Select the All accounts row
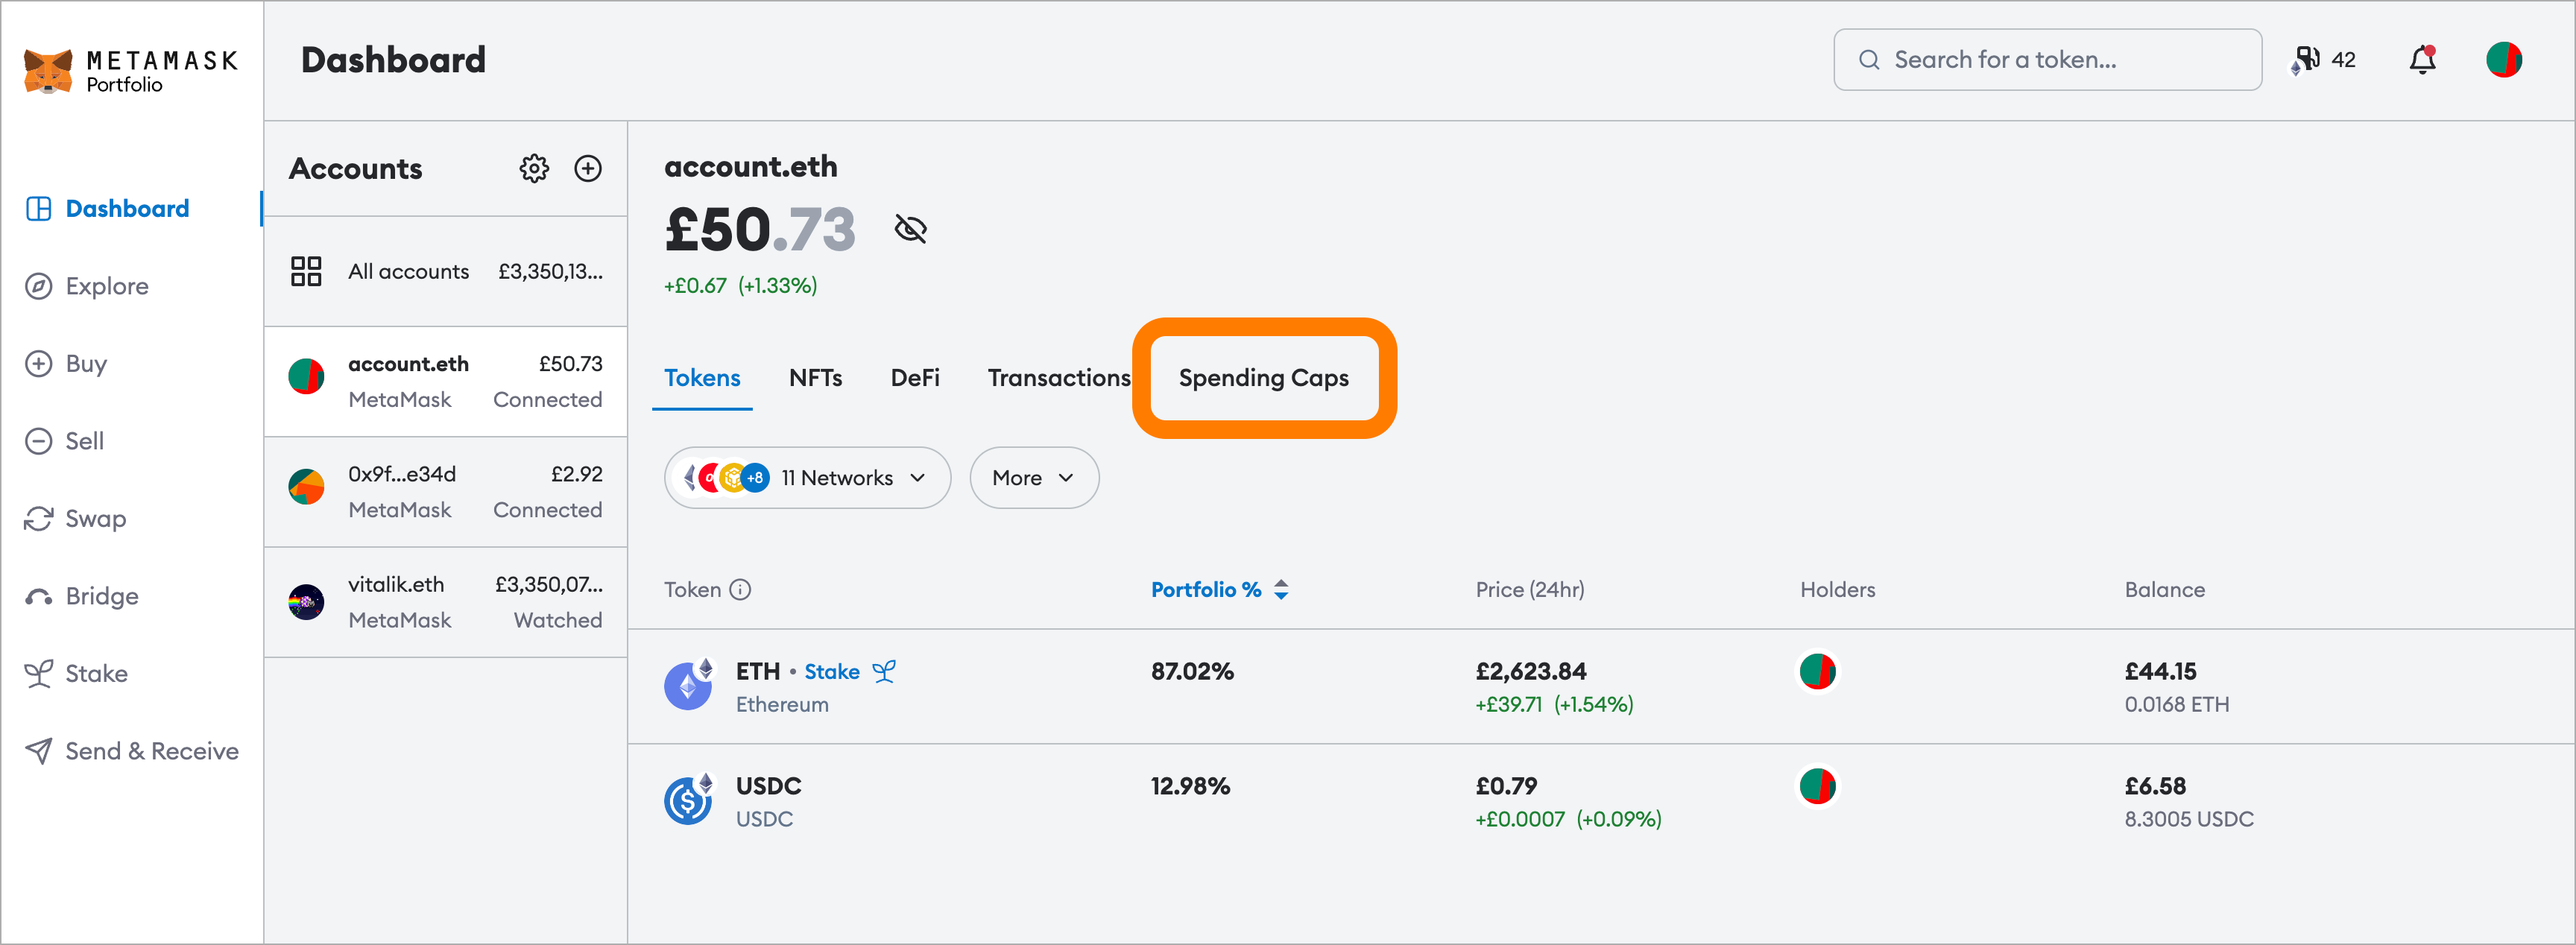Image resolution: width=2576 pixels, height=945 pixels. [445, 271]
